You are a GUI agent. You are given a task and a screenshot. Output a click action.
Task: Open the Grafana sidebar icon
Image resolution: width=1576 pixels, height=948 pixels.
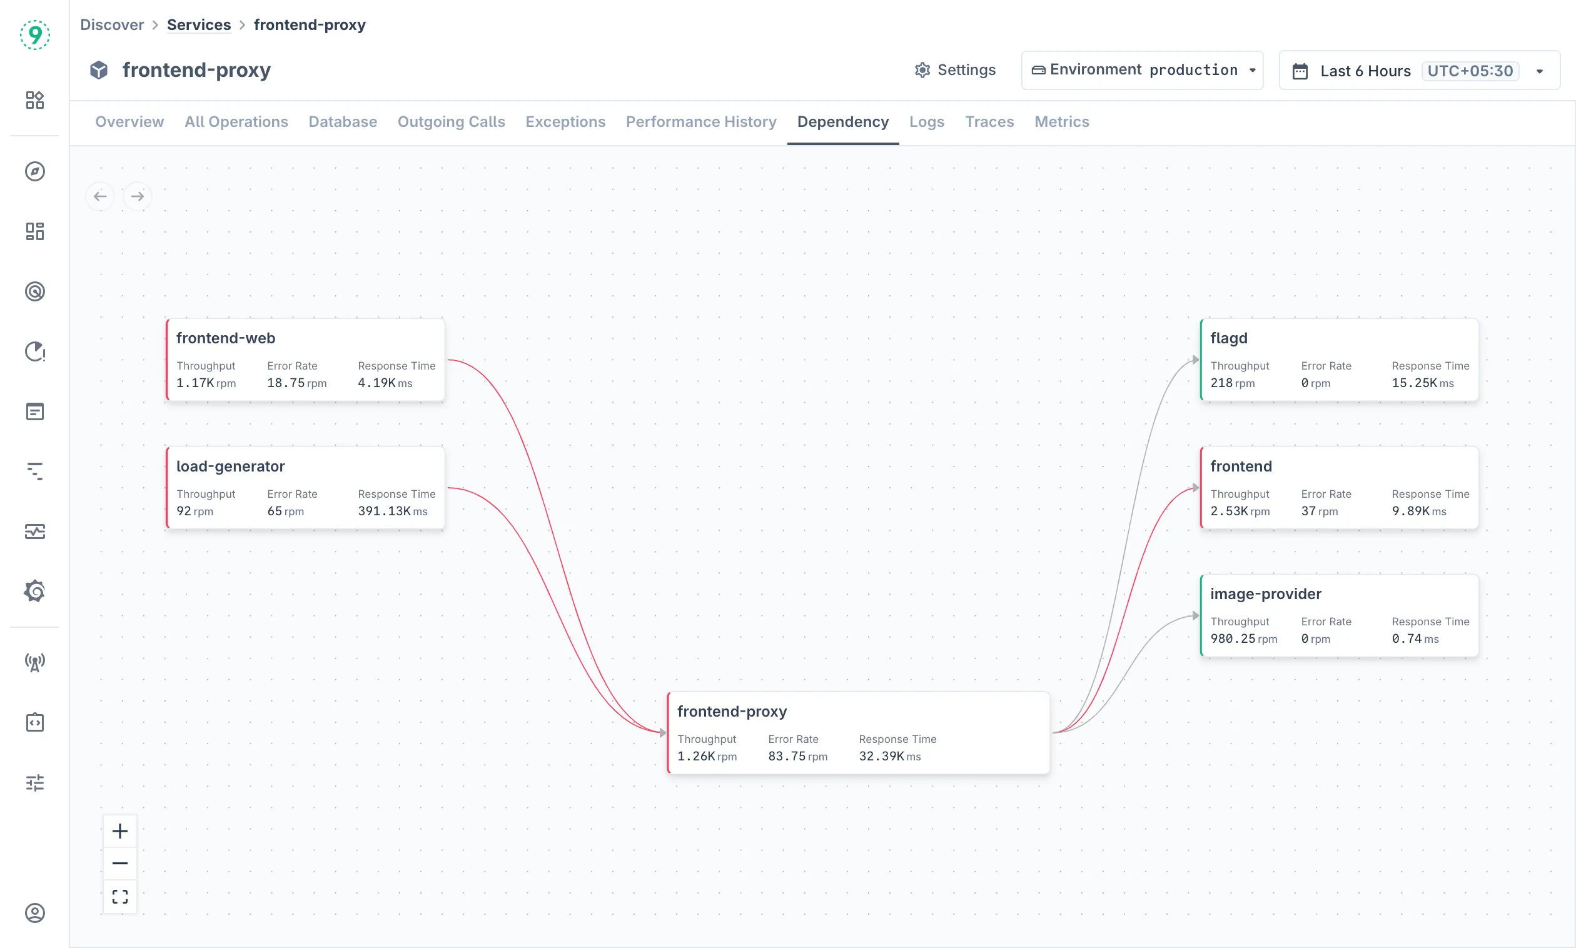34,592
